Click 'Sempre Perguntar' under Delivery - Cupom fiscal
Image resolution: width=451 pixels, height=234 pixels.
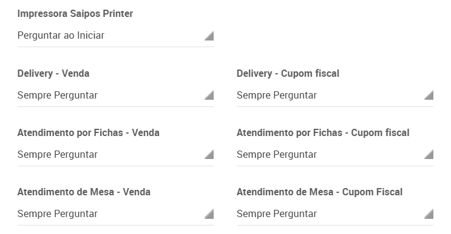pos(277,96)
